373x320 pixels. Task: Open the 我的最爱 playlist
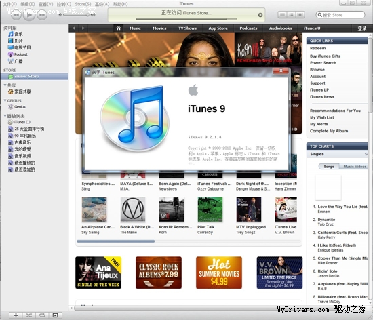(x=20, y=149)
